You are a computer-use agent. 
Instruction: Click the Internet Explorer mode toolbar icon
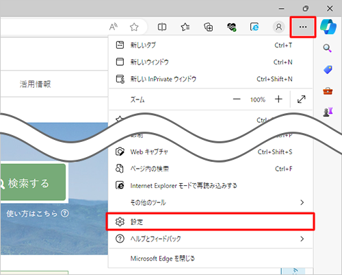click(254, 27)
